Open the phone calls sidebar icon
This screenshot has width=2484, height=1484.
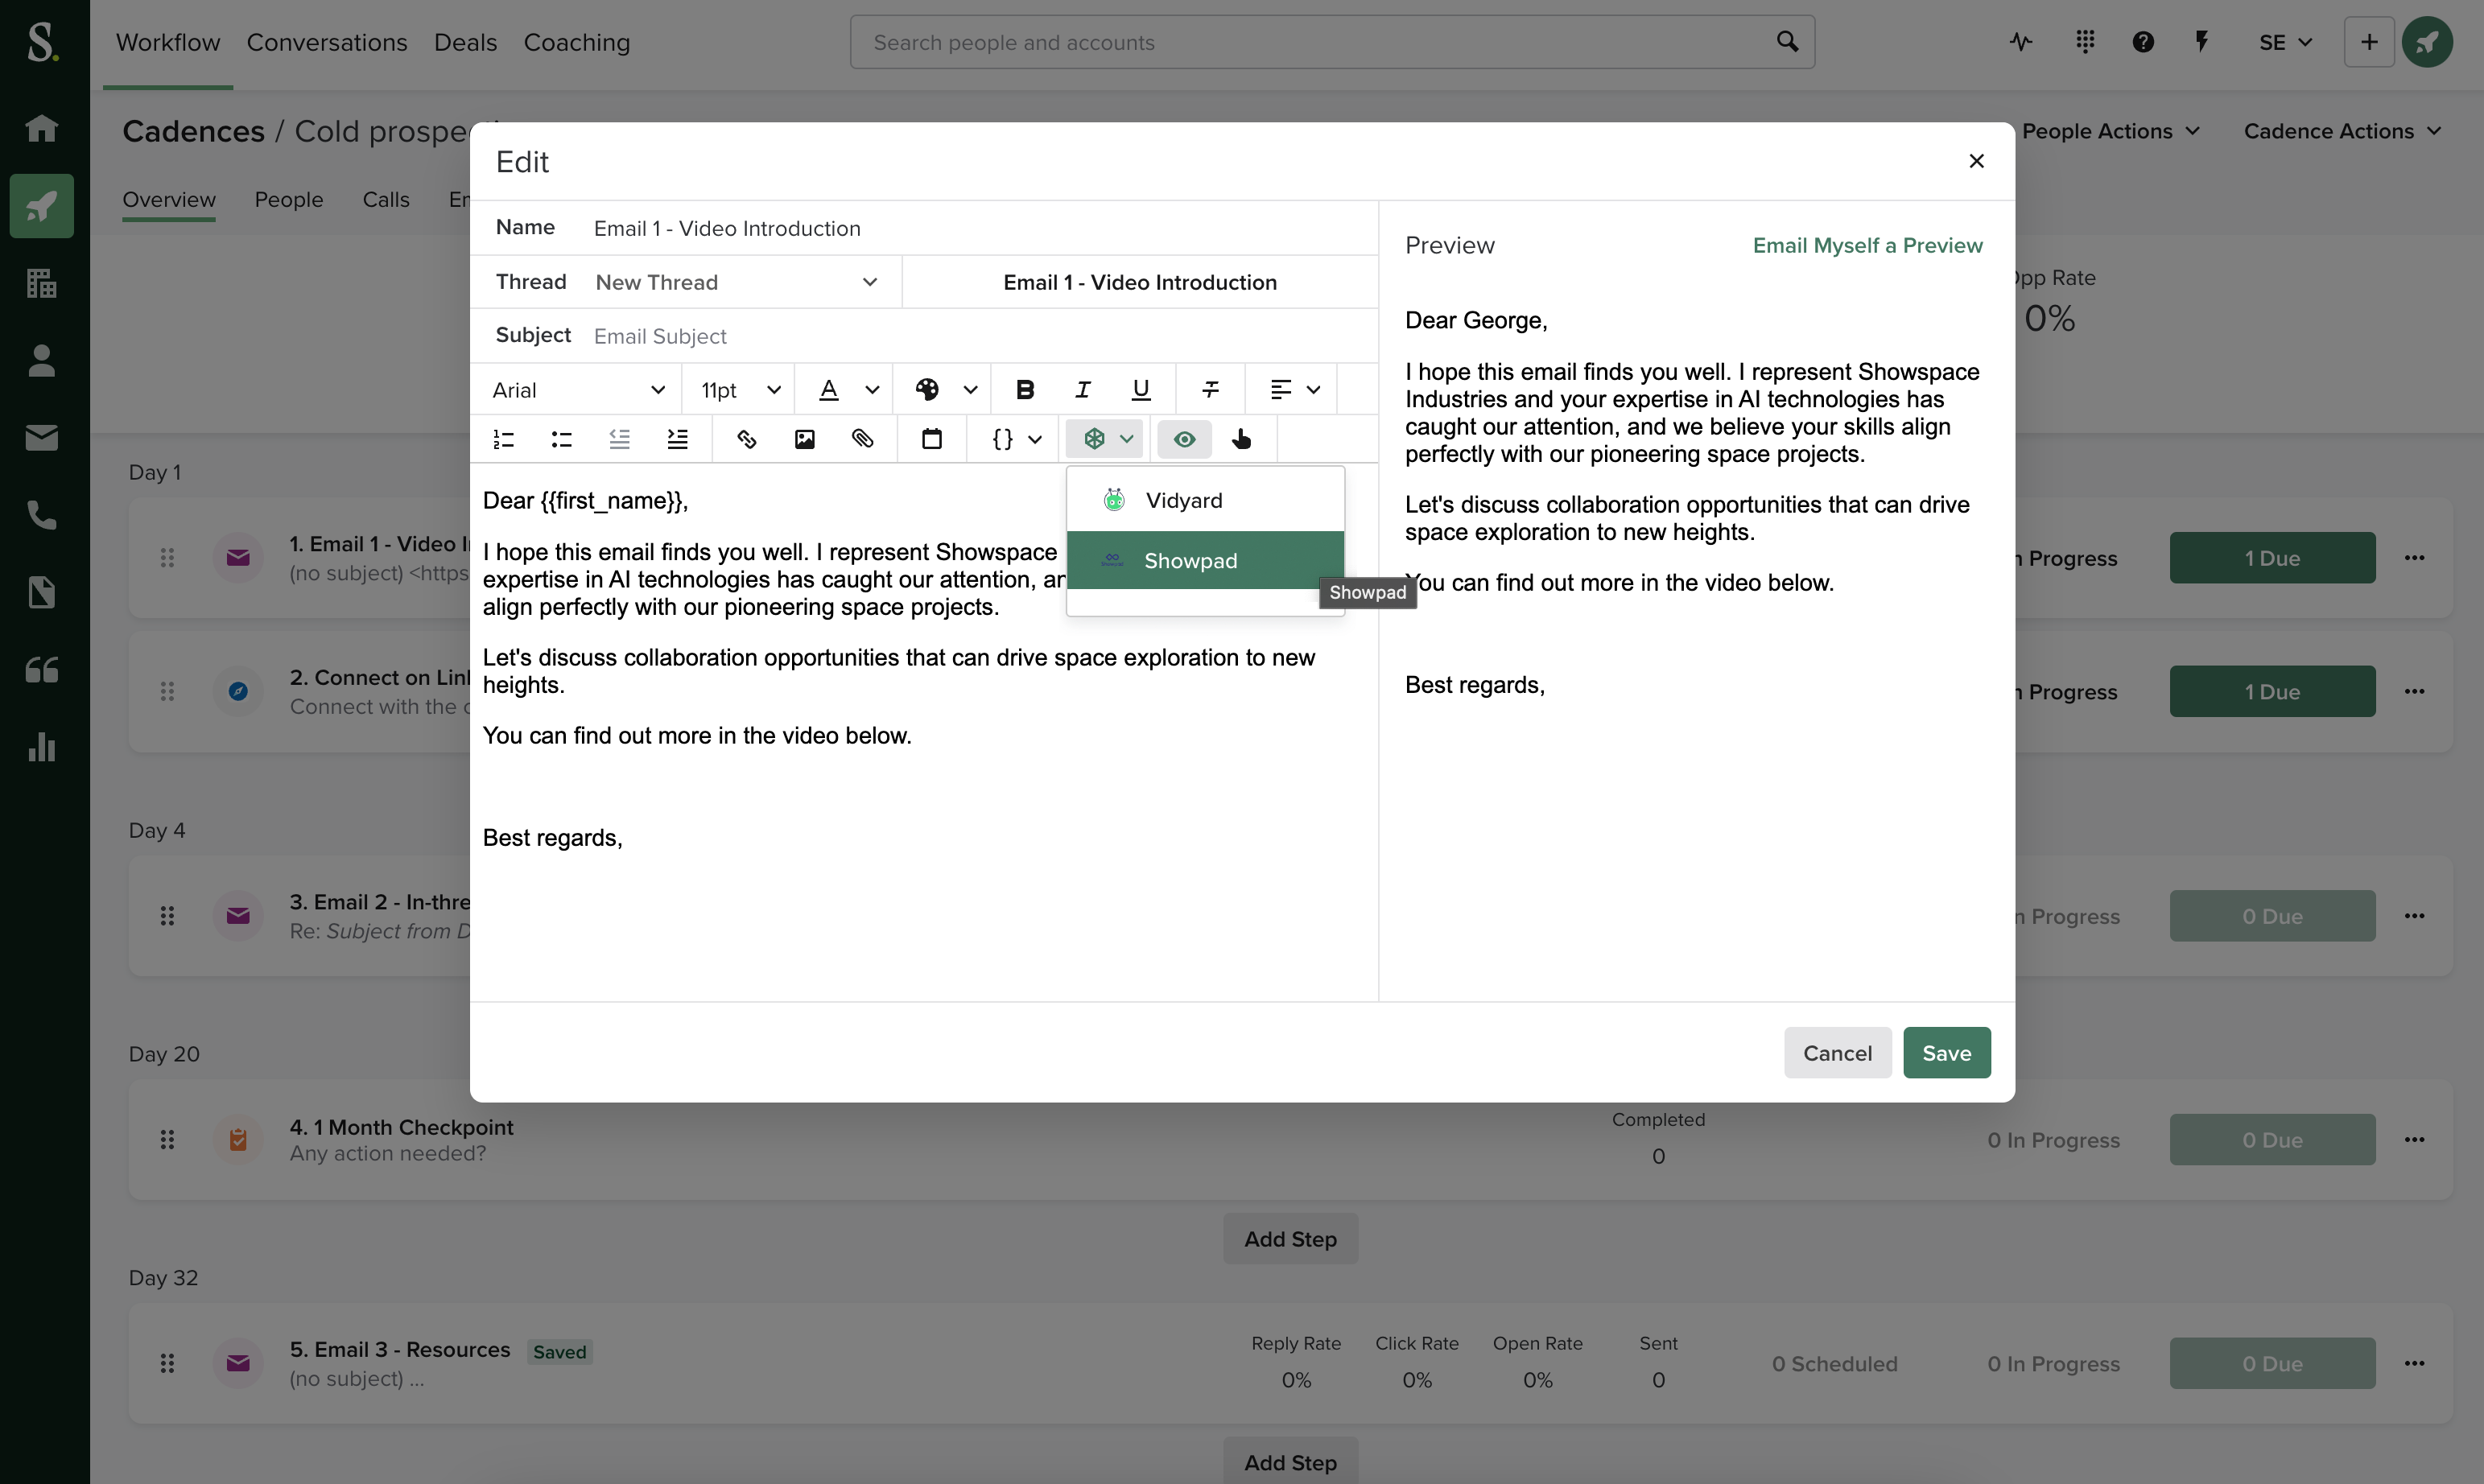click(42, 515)
